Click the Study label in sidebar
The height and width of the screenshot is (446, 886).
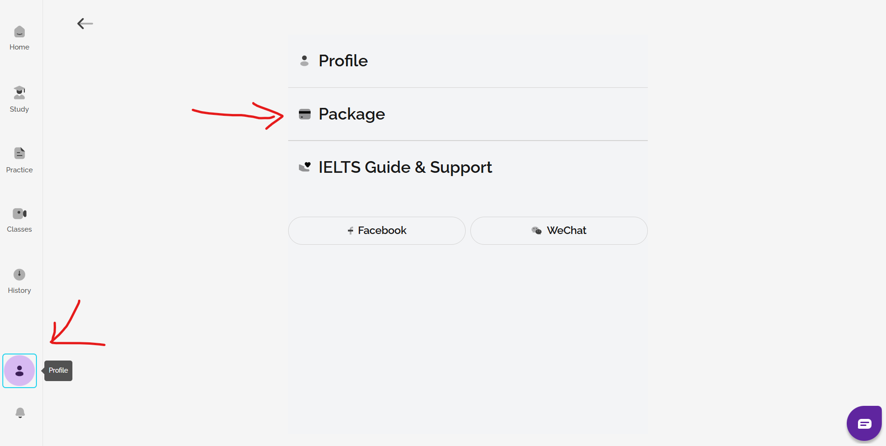19,109
